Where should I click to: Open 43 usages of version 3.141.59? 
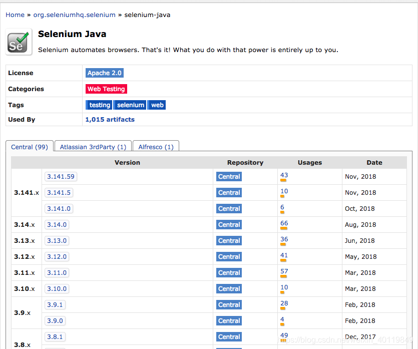tap(284, 175)
